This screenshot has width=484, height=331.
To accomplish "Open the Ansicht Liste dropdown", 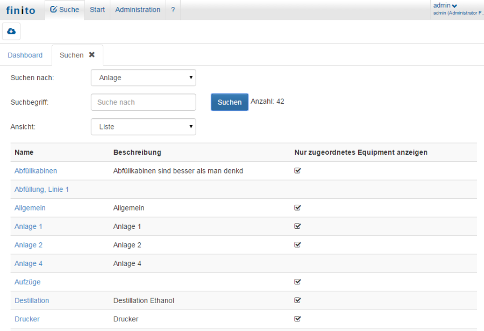I will click(143, 127).
